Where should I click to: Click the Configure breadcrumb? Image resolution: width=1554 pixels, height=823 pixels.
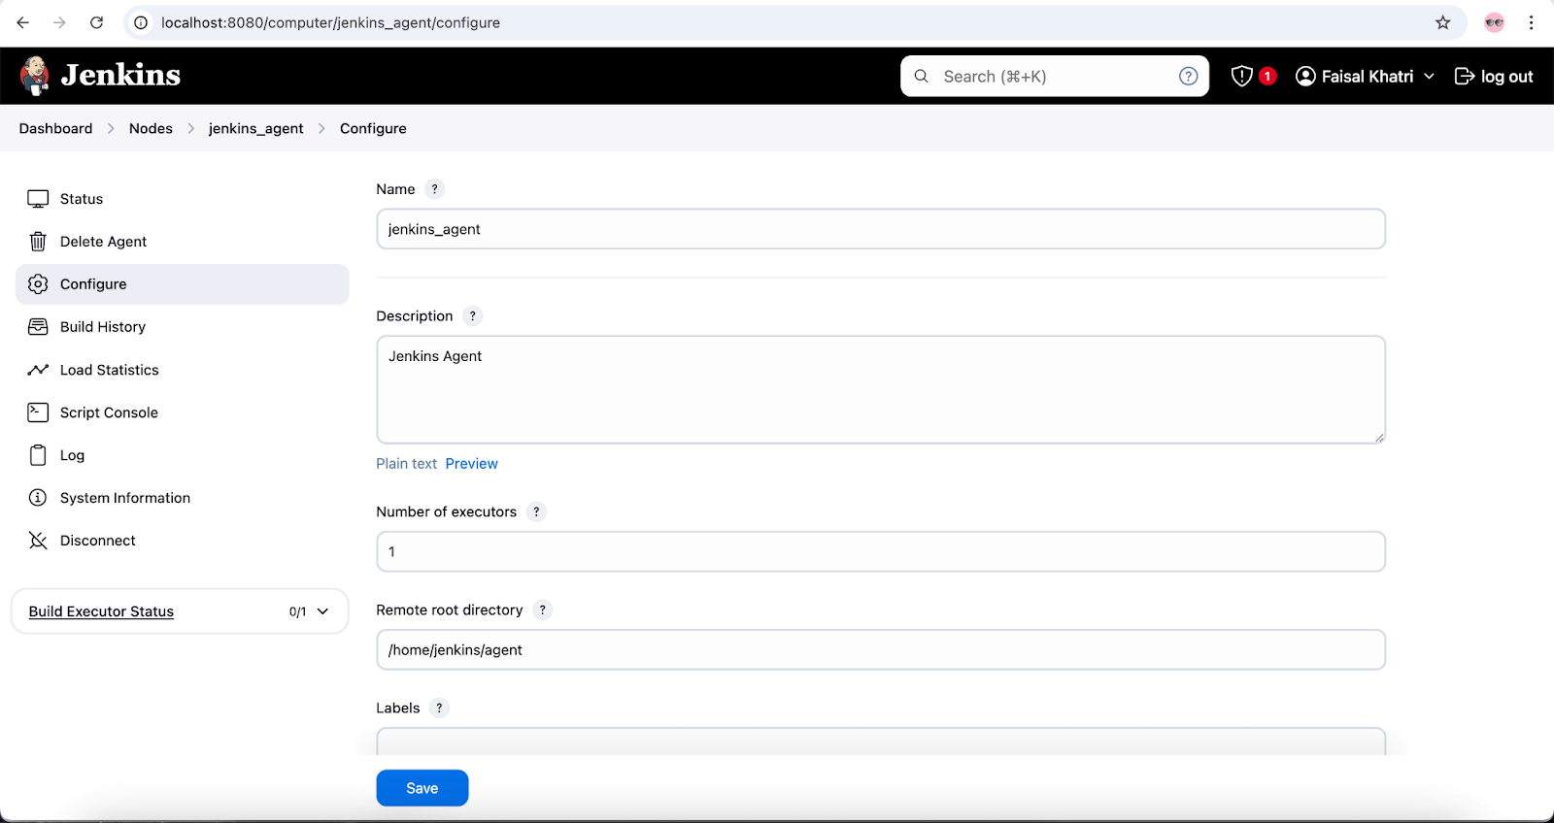pyautogui.click(x=373, y=128)
